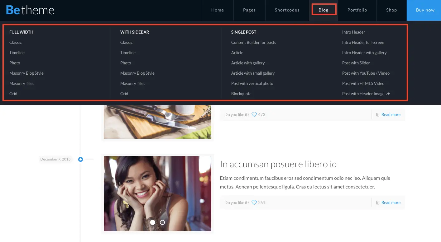Open Grid under With Sidebar
Viewport: 441px width, 242px height.
[124, 94]
